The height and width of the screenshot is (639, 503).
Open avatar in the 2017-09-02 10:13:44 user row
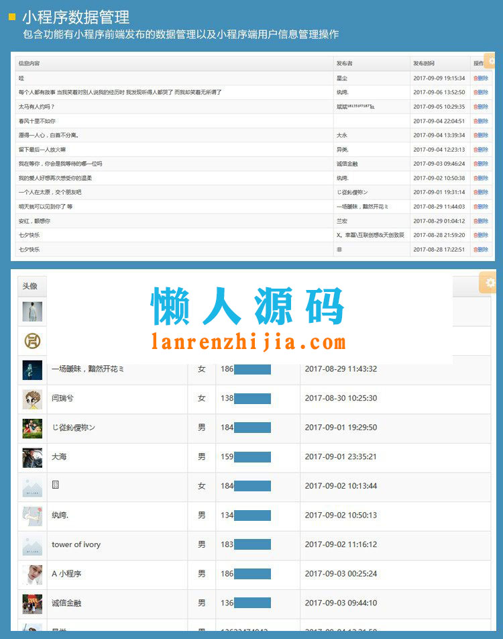(32, 487)
